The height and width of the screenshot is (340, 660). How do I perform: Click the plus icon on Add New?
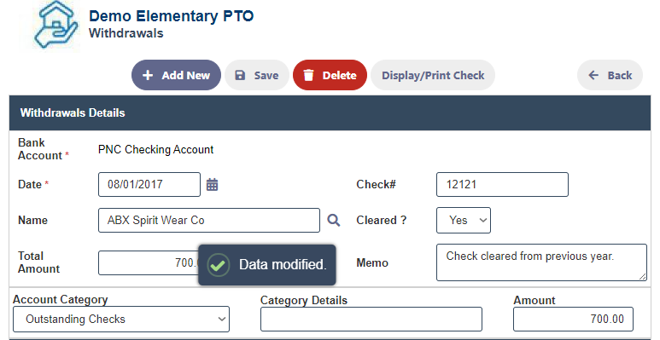point(148,75)
